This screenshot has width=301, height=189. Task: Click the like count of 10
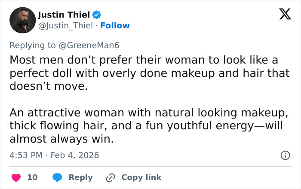pyautogui.click(x=32, y=177)
